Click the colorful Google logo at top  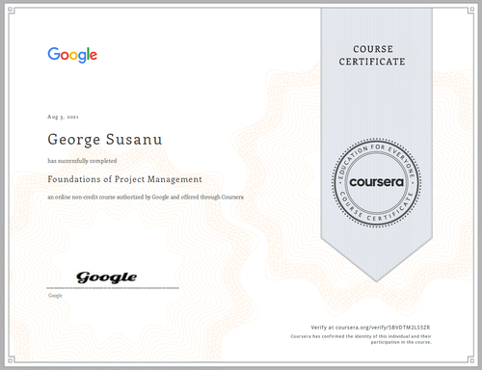click(x=72, y=55)
